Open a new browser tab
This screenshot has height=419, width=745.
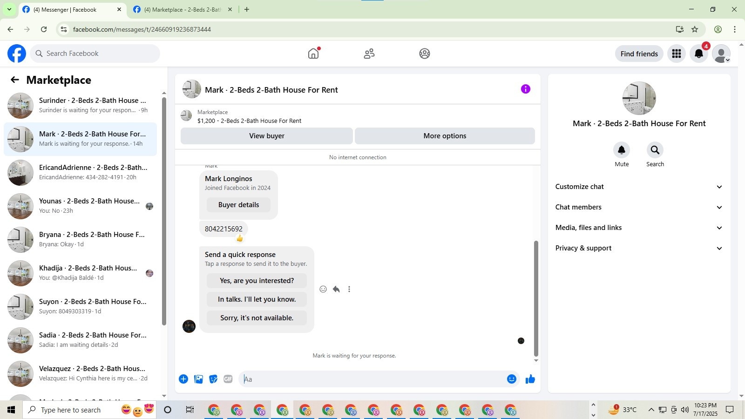tap(247, 9)
